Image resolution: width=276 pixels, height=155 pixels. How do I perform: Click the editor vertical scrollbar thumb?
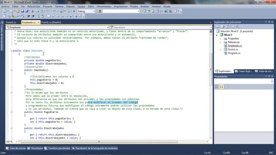coord(211,69)
